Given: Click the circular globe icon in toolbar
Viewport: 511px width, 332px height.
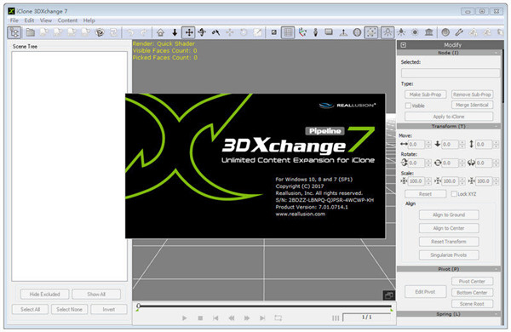Looking at the screenshot, I should [357, 32].
